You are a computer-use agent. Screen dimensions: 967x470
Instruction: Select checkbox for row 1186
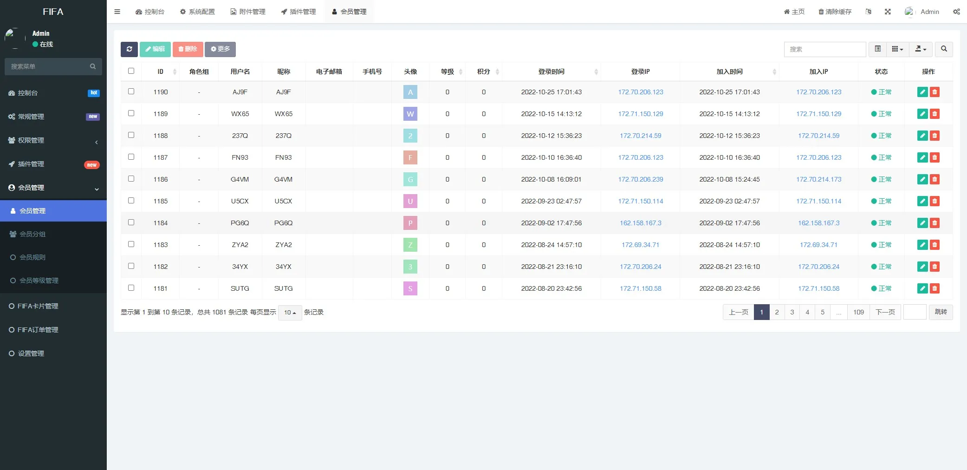[x=131, y=179]
